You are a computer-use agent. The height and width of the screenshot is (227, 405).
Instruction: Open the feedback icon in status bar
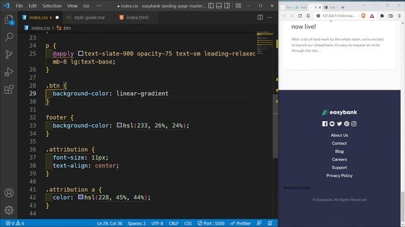[x=259, y=223]
